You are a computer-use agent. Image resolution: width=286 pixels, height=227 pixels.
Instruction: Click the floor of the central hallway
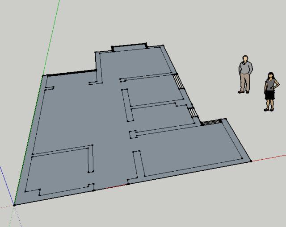[x=109, y=134]
